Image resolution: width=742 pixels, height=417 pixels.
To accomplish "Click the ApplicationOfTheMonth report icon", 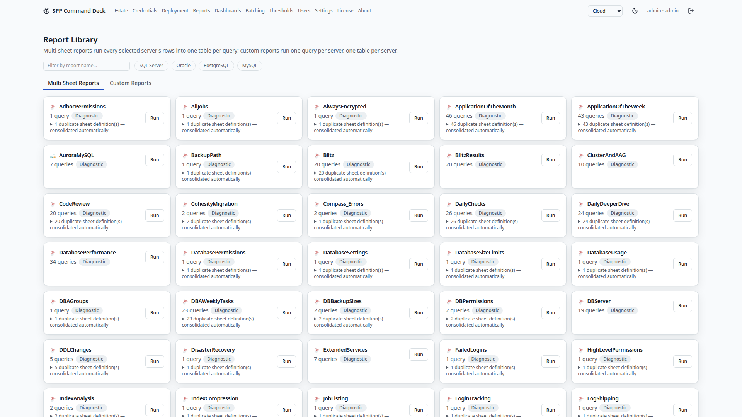I will (449, 107).
